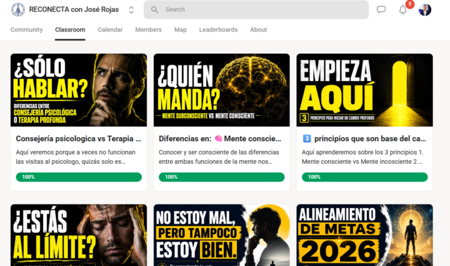The width and height of the screenshot is (450, 266).
Task: Switch to the Community tab
Action: [26, 30]
